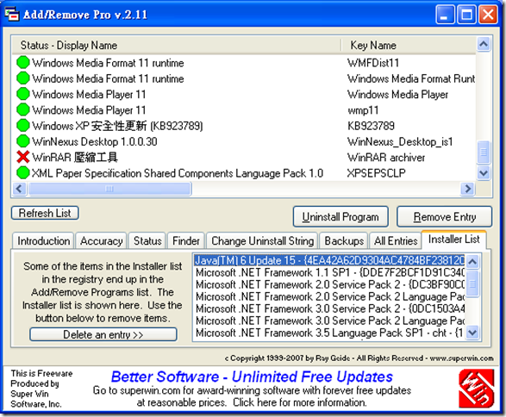
Task: Click green status icon of WinNexus Desktop
Action: coord(23,141)
